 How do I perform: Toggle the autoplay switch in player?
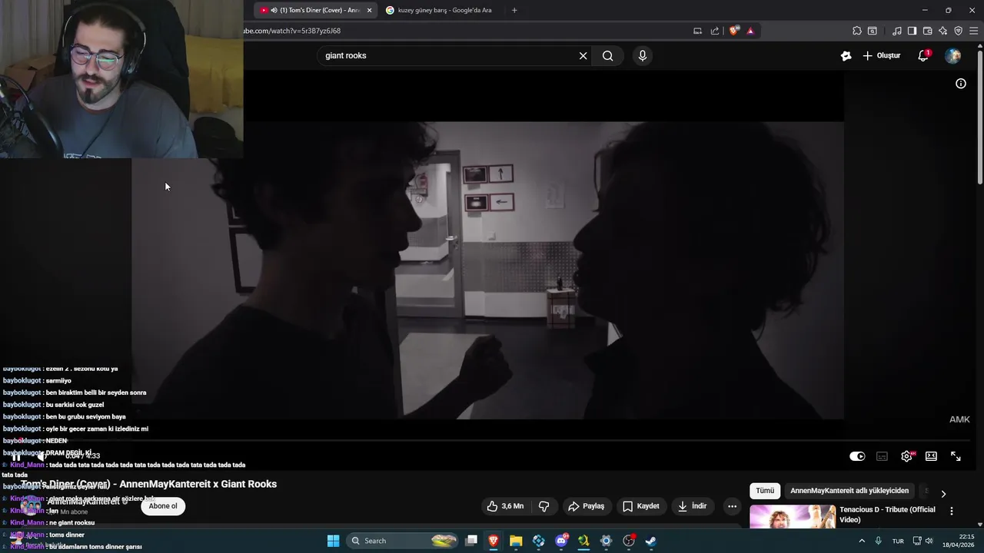(x=857, y=456)
